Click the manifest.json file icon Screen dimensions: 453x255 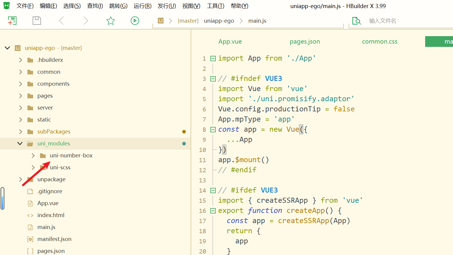(30, 239)
